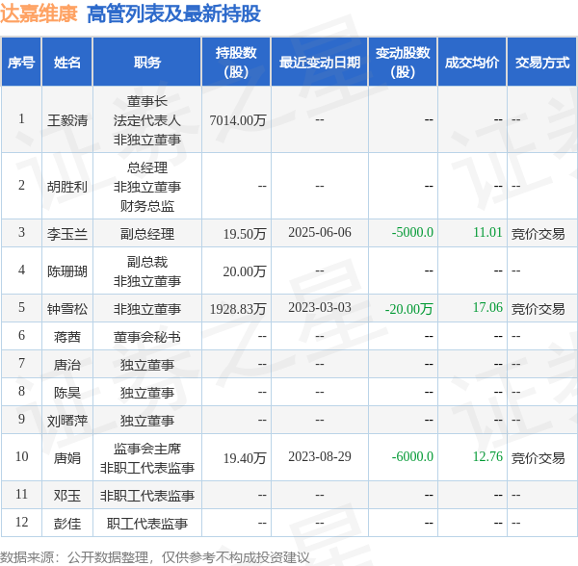Click the 最近变动日期 column header

[x=320, y=63]
